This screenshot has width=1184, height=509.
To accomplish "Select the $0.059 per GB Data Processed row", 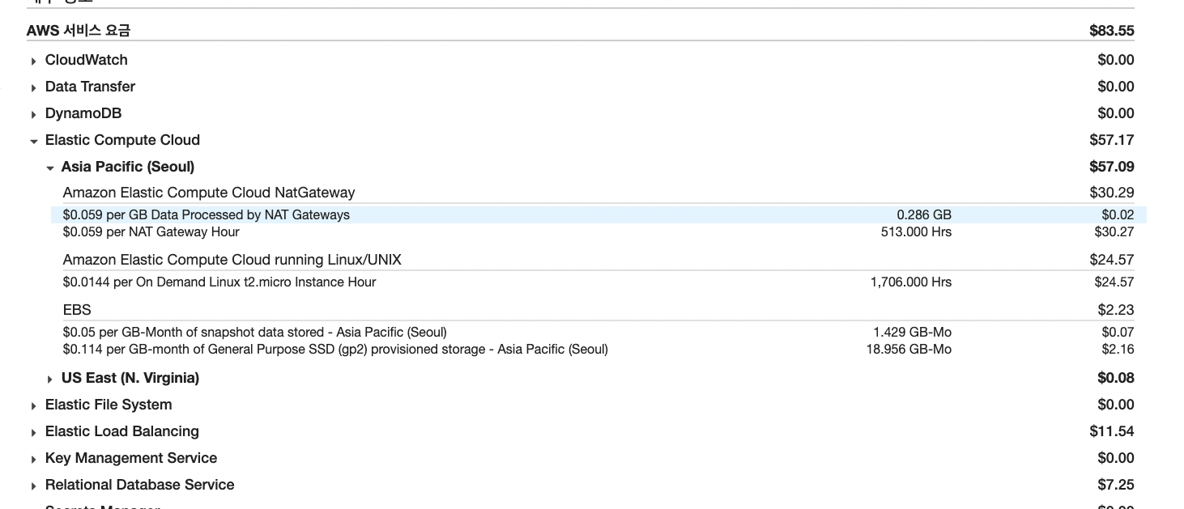I will tap(598, 215).
